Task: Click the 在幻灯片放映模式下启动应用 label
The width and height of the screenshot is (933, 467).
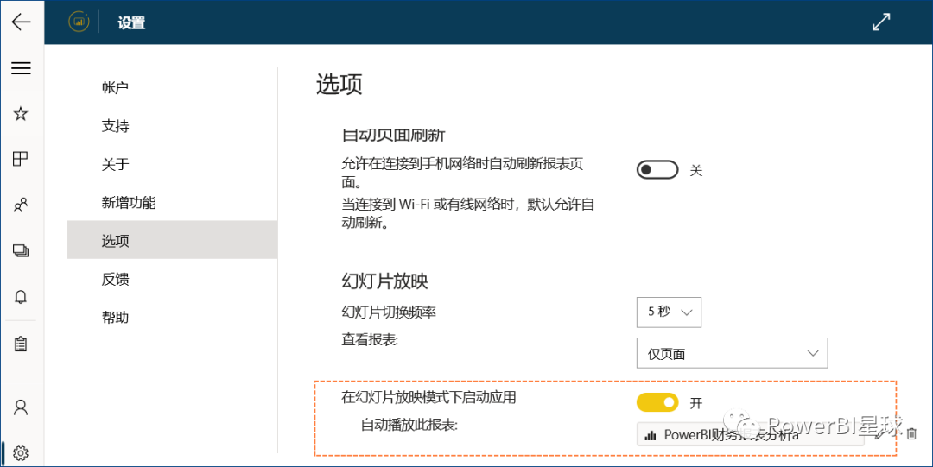Action: coord(428,397)
